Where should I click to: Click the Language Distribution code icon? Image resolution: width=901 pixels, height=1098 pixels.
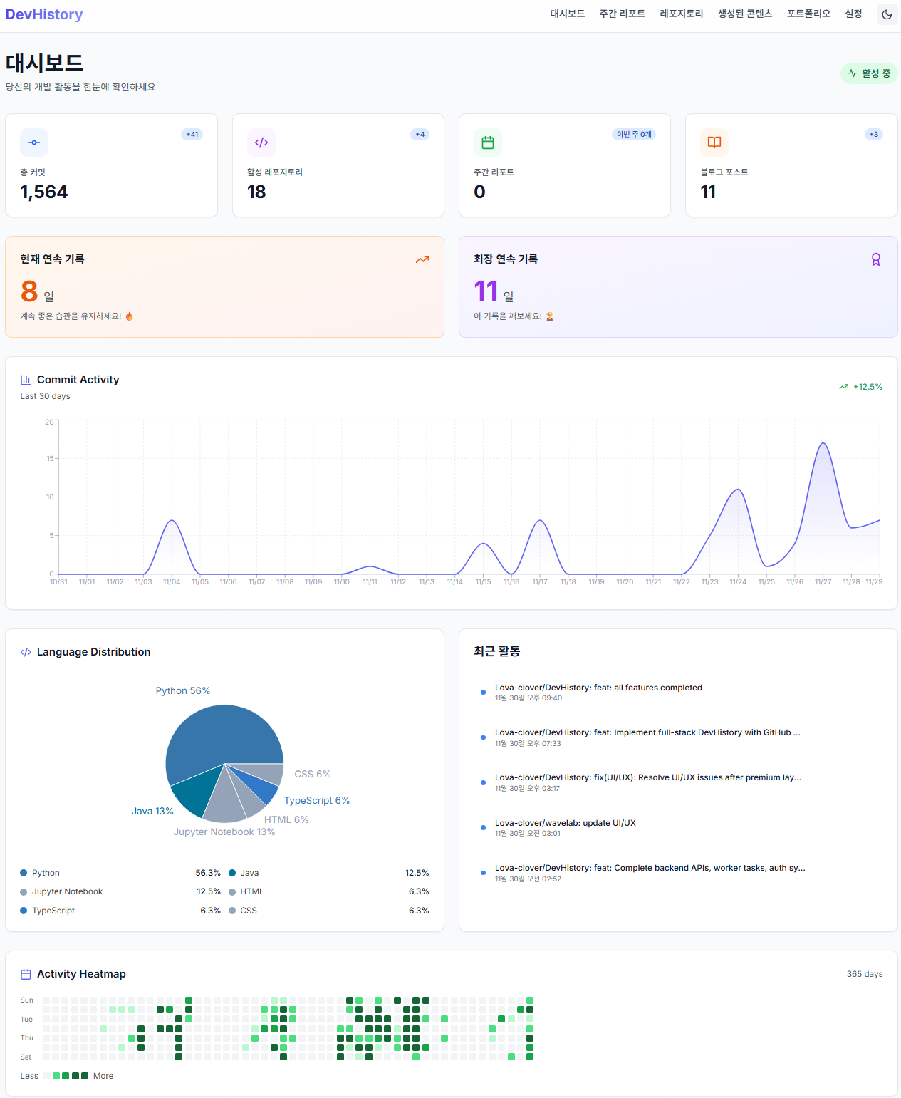coord(26,652)
